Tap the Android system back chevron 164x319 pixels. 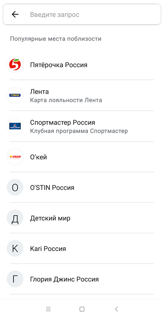(116, 309)
